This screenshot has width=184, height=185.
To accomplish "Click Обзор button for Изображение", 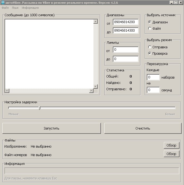I will click(172, 145).
